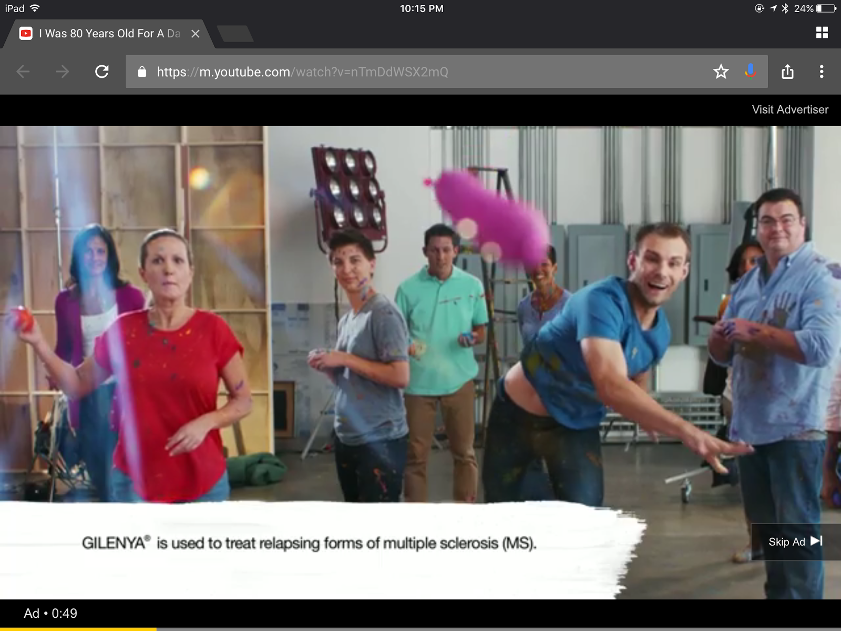Tap the battery indicator in status bar
The image size is (841, 631).
point(826,8)
